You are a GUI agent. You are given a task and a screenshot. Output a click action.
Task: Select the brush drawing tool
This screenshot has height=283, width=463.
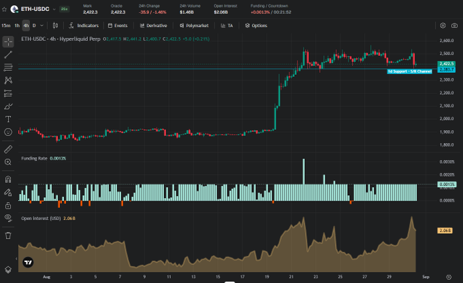pos(8,106)
